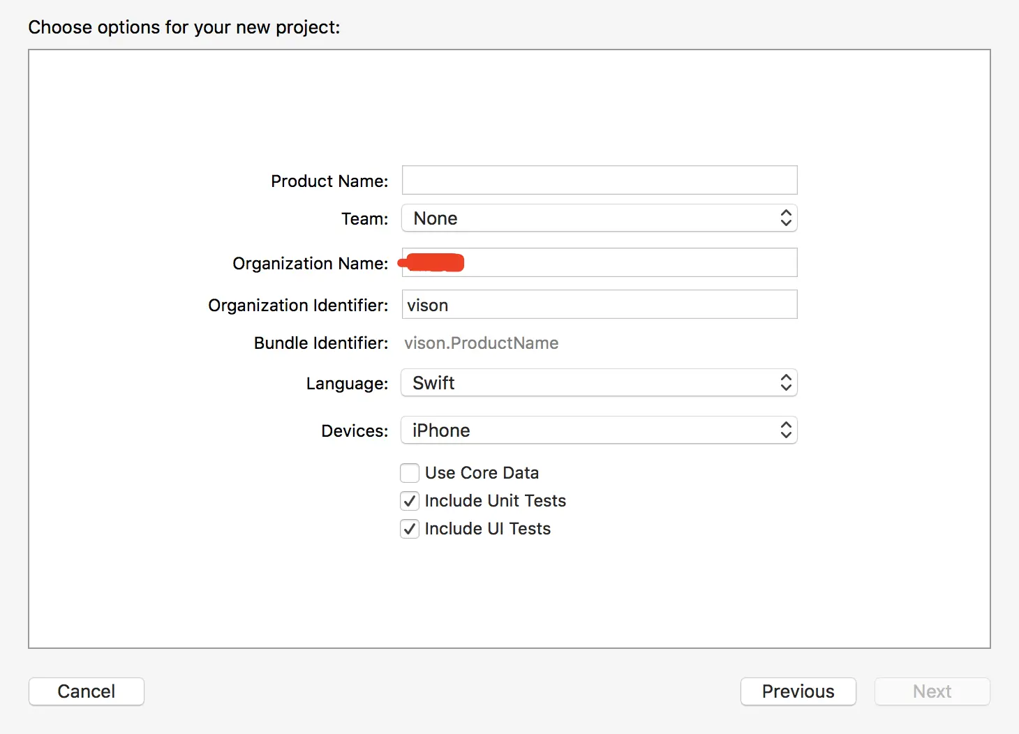The height and width of the screenshot is (734, 1019).
Task: Click the vison.ProductName bundle identifier text
Action: tap(481, 343)
